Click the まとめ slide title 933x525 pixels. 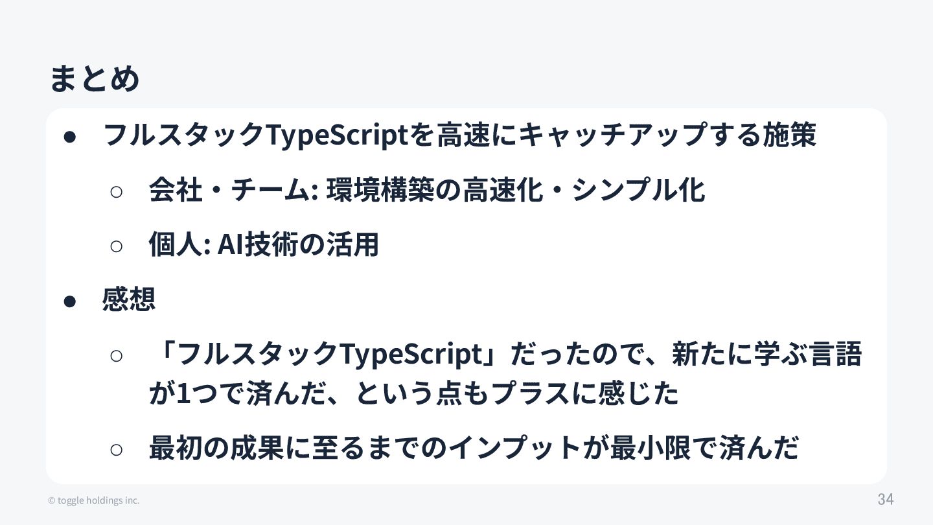pyautogui.click(x=95, y=79)
